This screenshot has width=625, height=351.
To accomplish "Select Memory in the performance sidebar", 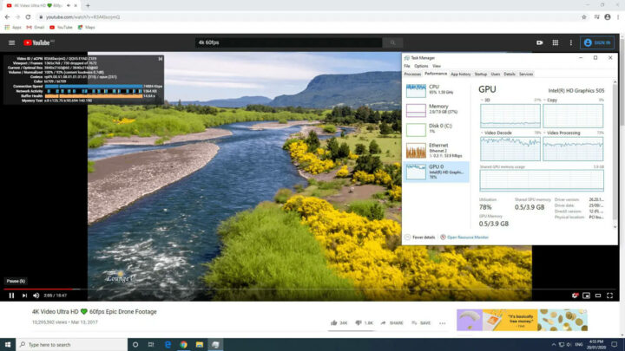I will click(437, 107).
